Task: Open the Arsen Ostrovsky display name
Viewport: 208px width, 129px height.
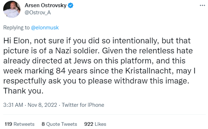Action: [x=45, y=5]
